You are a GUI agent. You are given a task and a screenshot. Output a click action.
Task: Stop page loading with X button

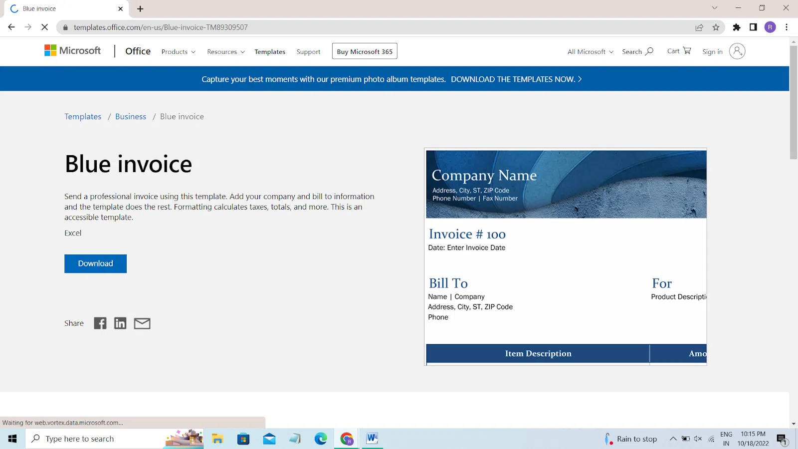pyautogui.click(x=44, y=27)
